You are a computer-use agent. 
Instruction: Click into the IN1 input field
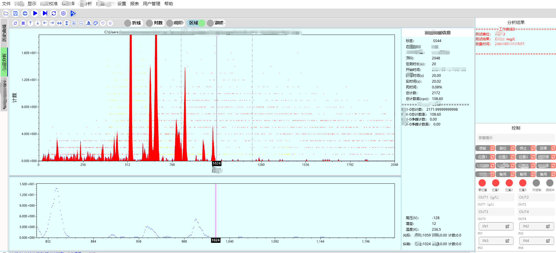(496, 226)
